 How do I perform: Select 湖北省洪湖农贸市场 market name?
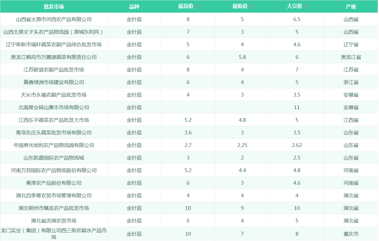[x=54, y=221]
